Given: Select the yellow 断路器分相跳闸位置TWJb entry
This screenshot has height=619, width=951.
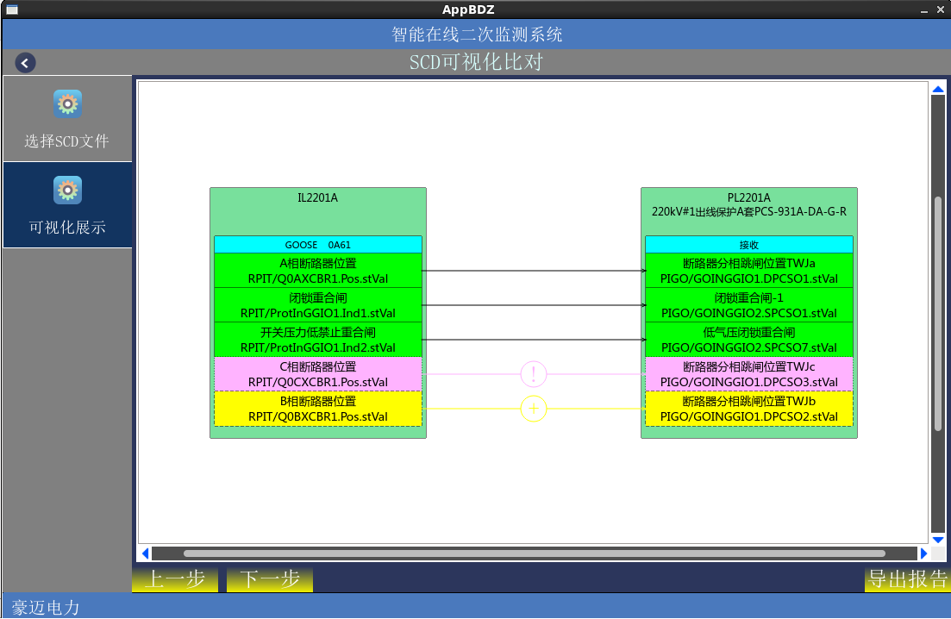Looking at the screenshot, I should tap(749, 409).
